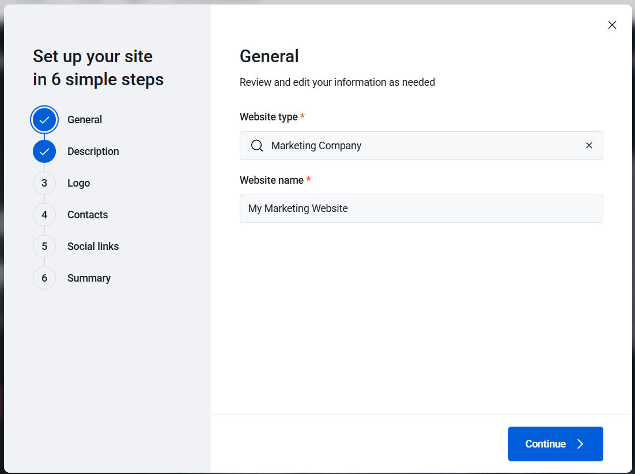This screenshot has width=635, height=474.
Task: Select the step 4 number circle
Action: coord(44,215)
